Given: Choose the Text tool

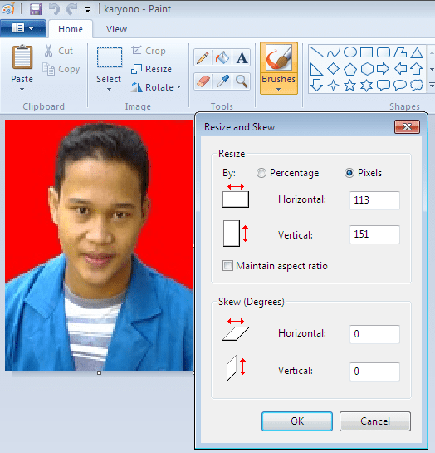Looking at the screenshot, I should point(242,58).
